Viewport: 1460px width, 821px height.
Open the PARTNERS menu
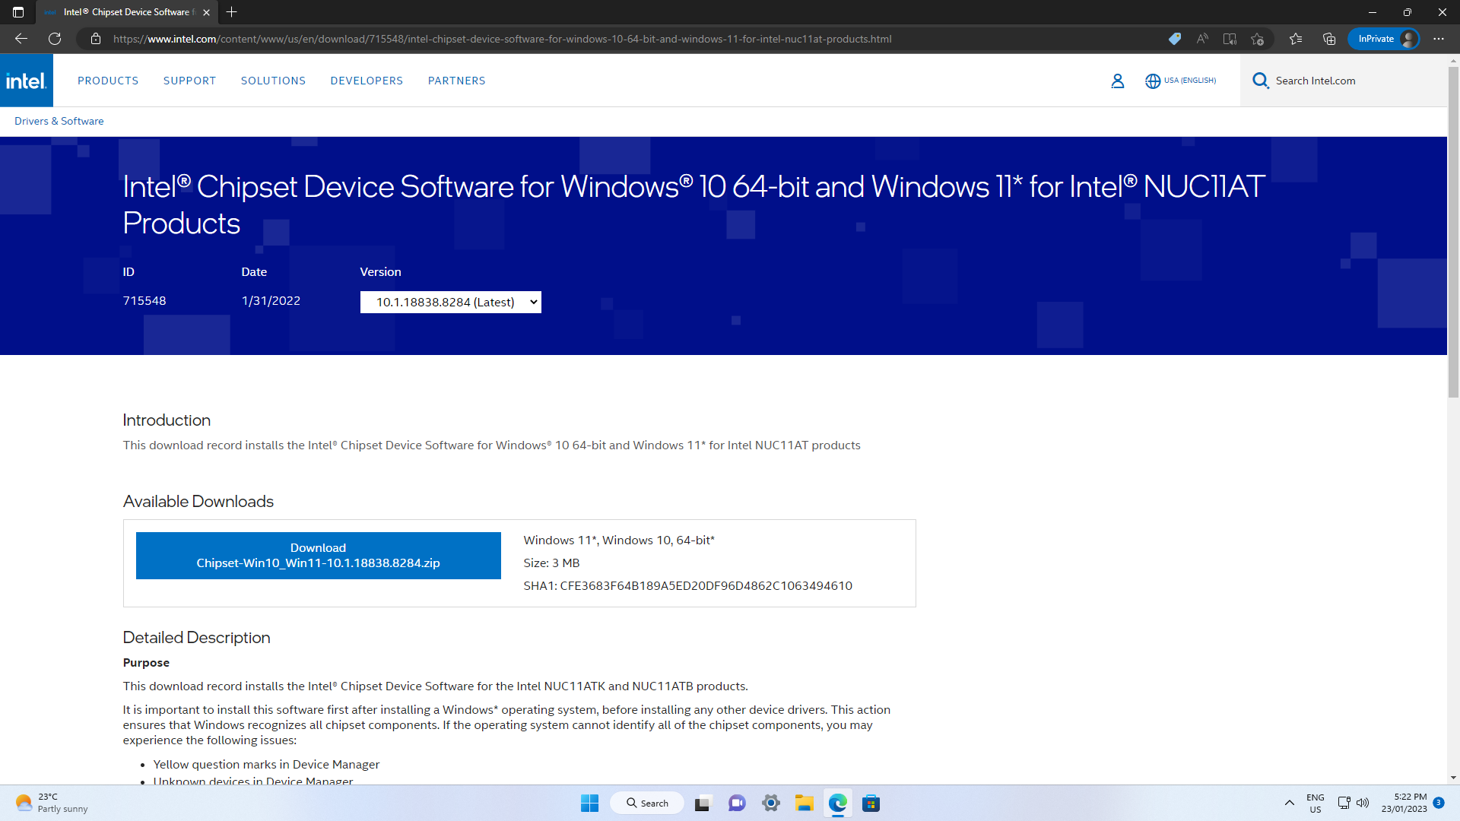(x=456, y=81)
